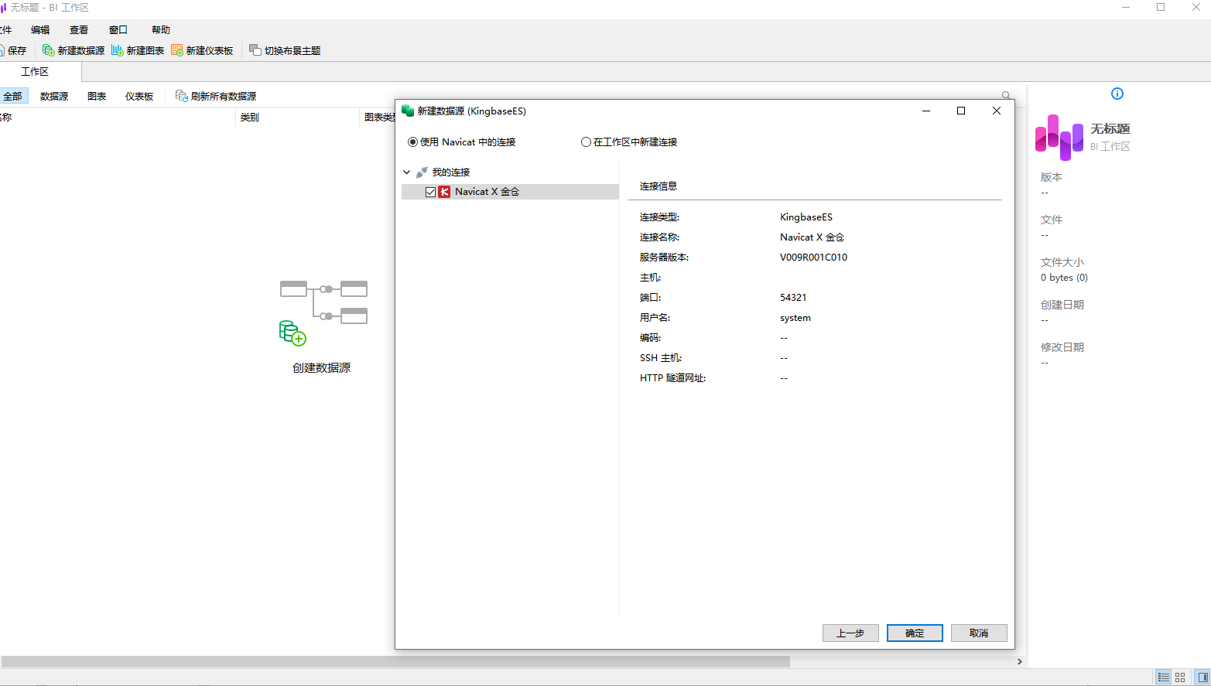Select the 在工作区中新建连接 radio option
1211x686 pixels.
(586, 142)
